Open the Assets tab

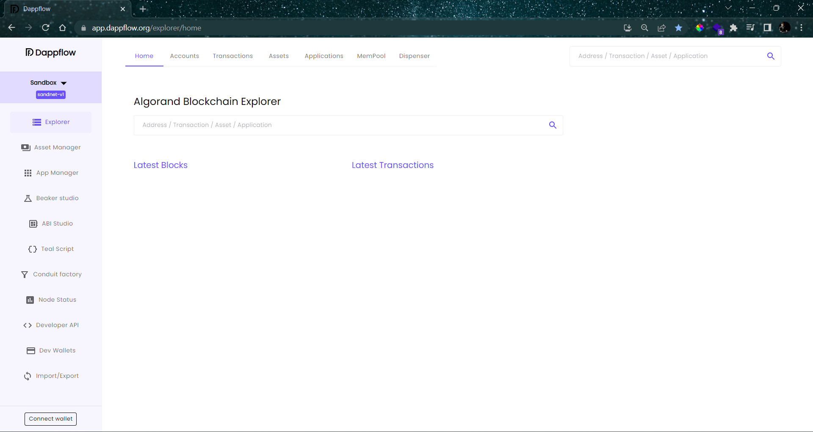[x=279, y=56]
